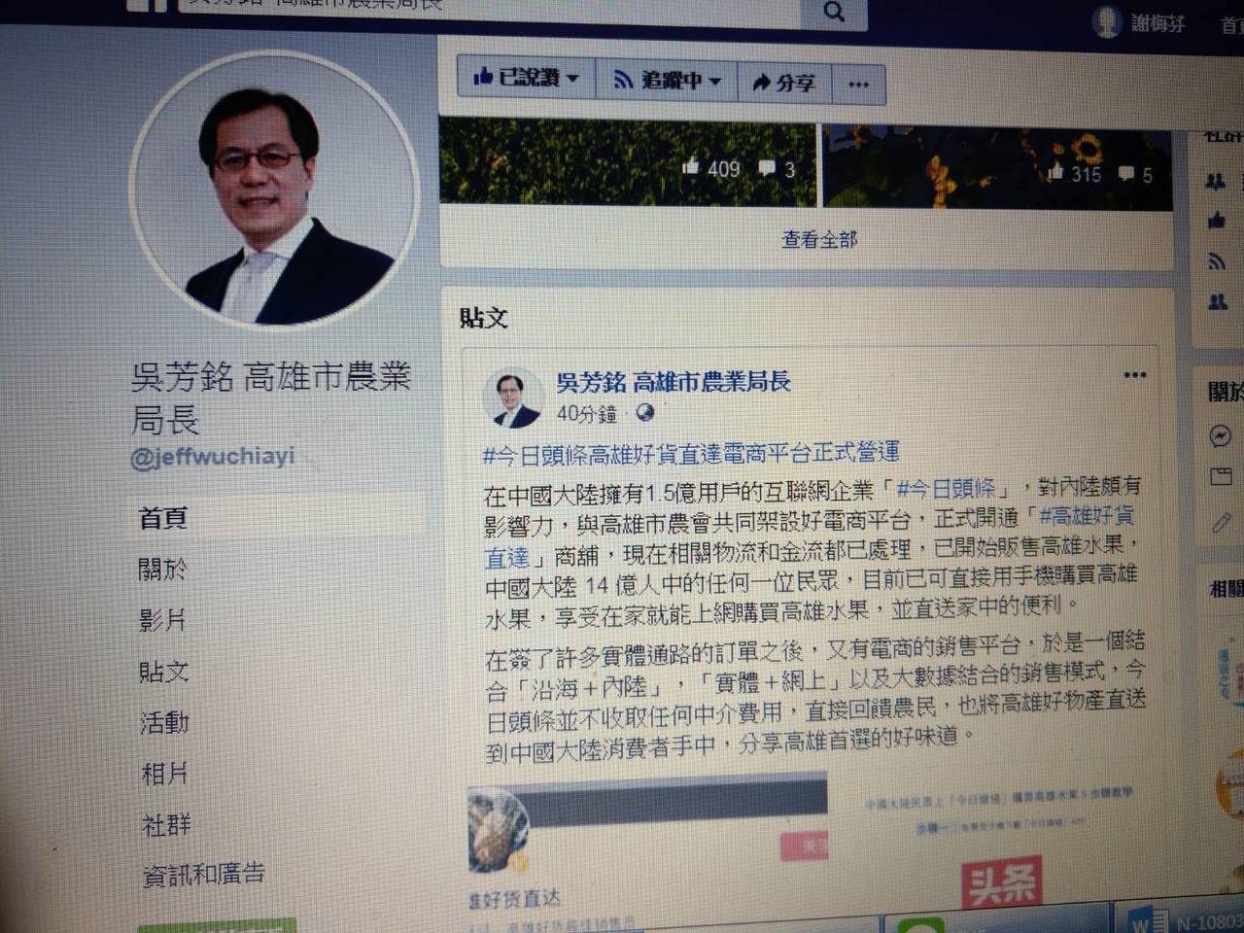Expand the 追蹤中 following dropdown

click(x=666, y=80)
